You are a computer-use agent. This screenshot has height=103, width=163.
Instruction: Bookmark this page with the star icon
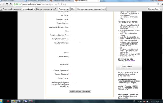158,4
